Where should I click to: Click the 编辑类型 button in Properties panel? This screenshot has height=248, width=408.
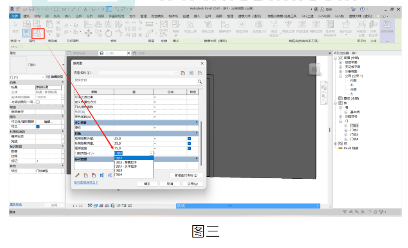click(x=54, y=77)
